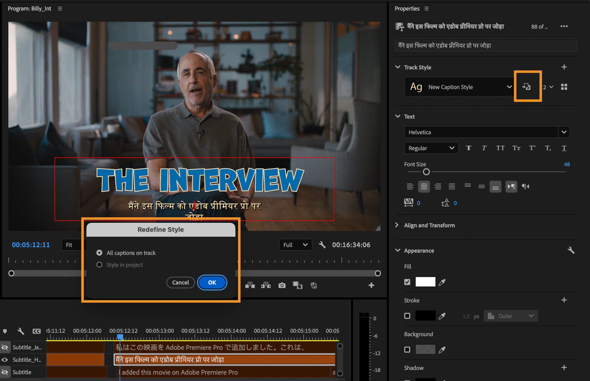
Task: Enable the Stroke checkbox under Appearance
Action: pos(407,316)
